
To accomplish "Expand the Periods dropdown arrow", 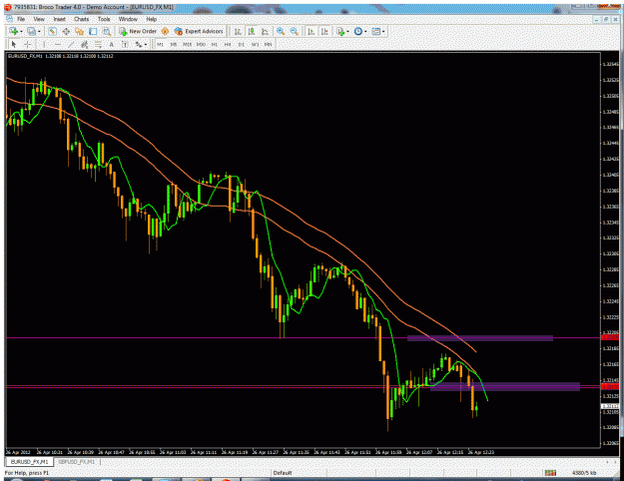I will (365, 31).
